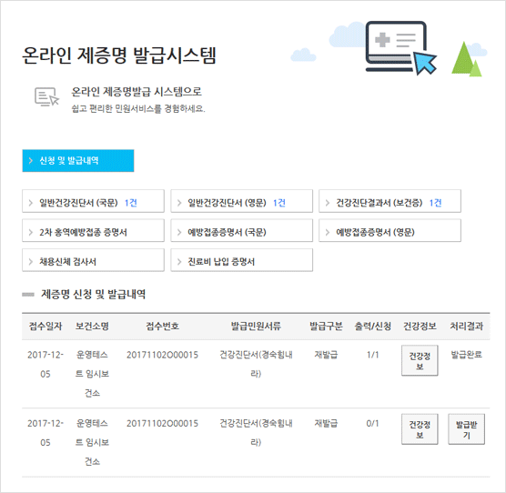Click 재발급 text in 발급완료 row
Screen dimensions: 506x493
tap(326, 355)
